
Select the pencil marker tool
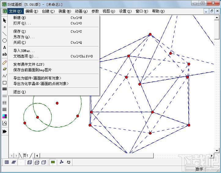tap(5, 62)
